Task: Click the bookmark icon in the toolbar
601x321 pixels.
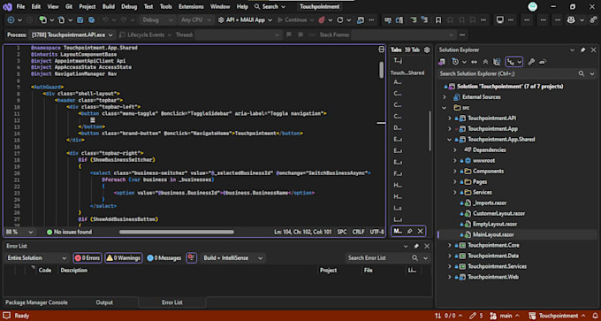Action: (438, 20)
